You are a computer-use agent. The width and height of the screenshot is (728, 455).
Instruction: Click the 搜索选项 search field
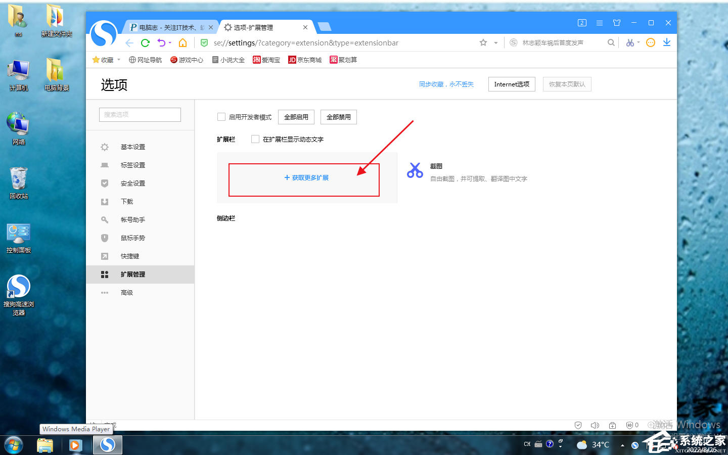click(140, 115)
